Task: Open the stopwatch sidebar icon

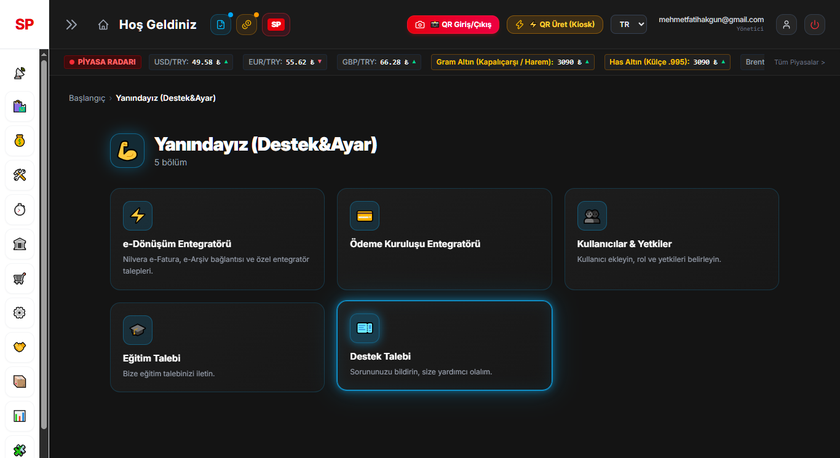Action: coord(20,210)
